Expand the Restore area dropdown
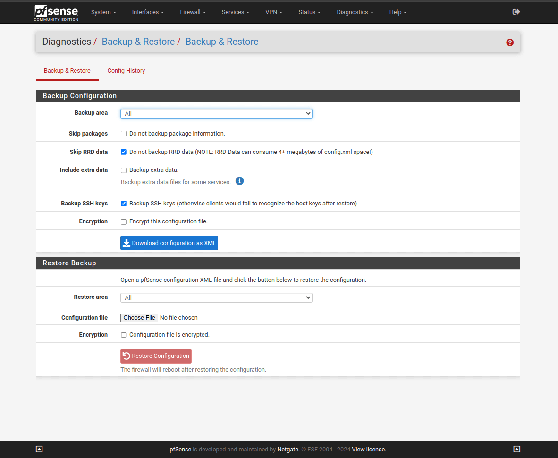This screenshot has height=458, width=558. tap(216, 297)
